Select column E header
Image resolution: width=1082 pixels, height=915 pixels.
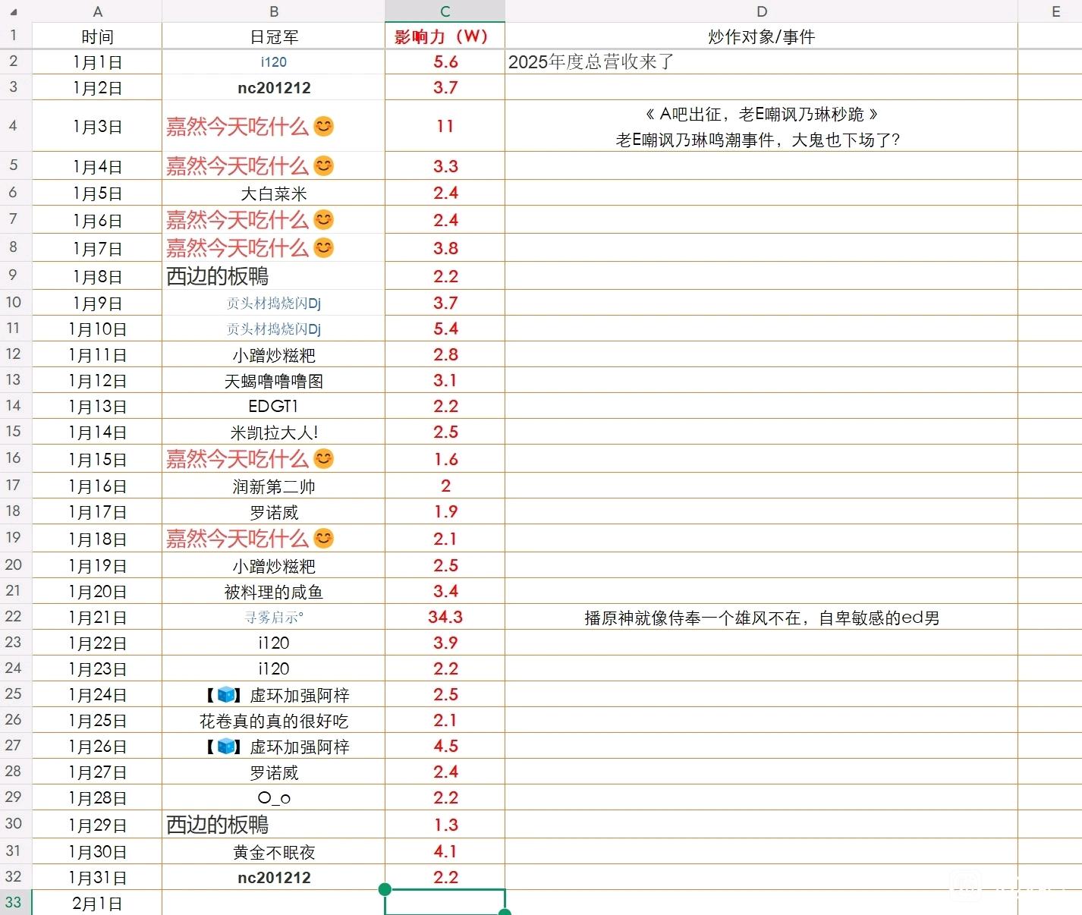(x=1055, y=11)
